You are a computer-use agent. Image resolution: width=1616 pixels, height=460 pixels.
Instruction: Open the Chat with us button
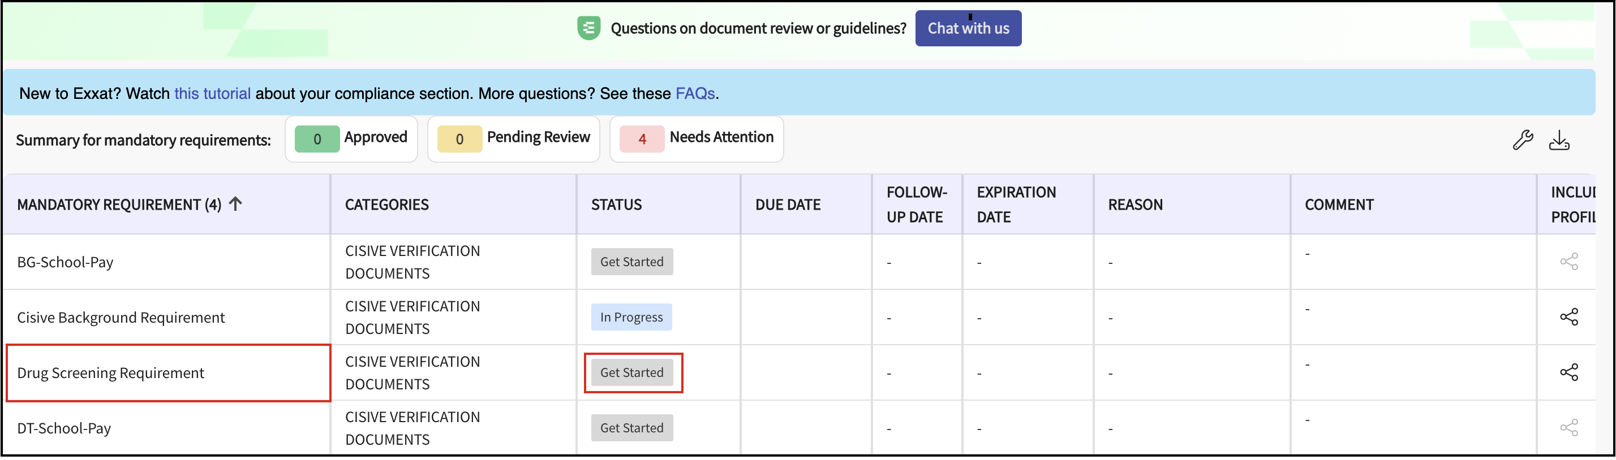(x=968, y=28)
